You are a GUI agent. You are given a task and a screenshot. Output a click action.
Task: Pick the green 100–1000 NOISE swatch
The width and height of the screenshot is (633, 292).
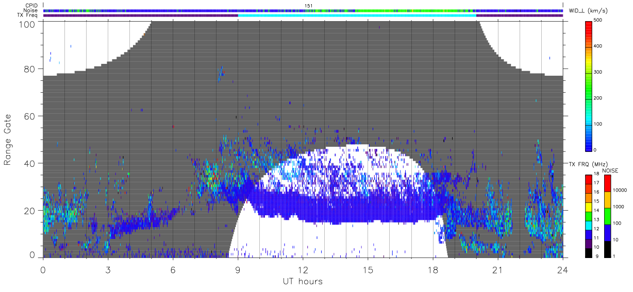click(607, 216)
